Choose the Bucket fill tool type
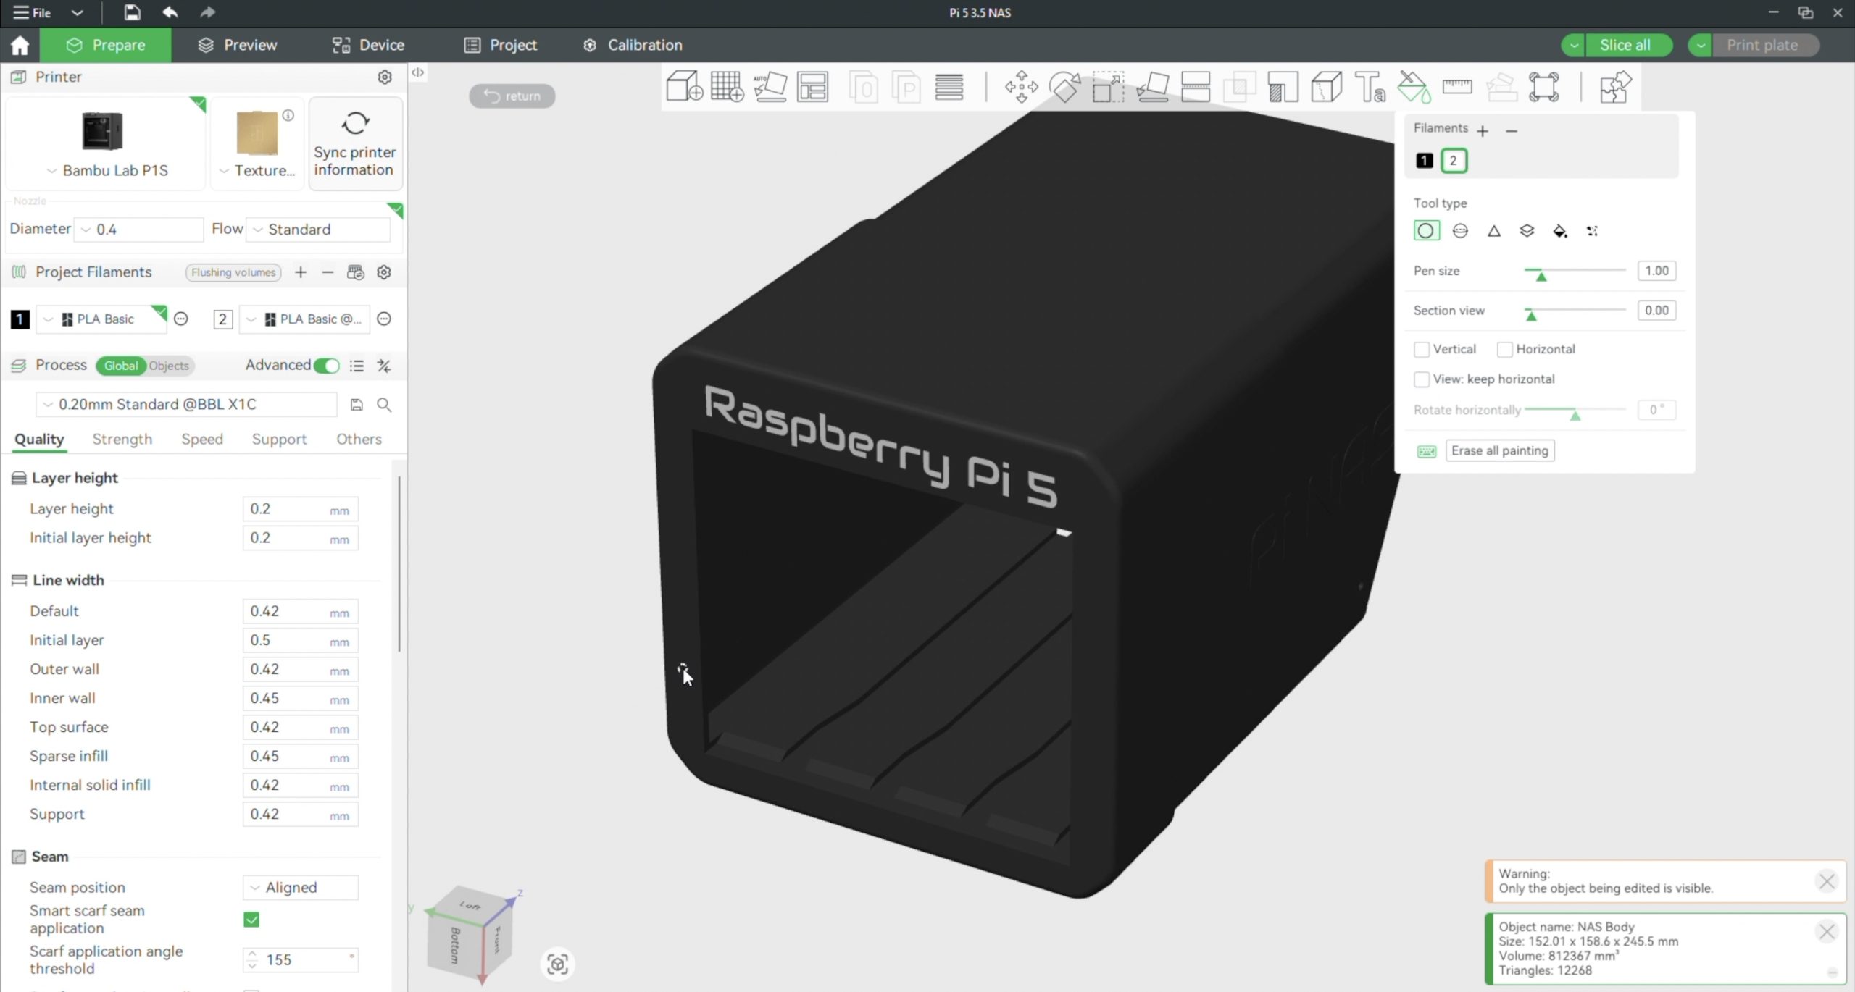This screenshot has height=992, width=1855. coord(1559,231)
